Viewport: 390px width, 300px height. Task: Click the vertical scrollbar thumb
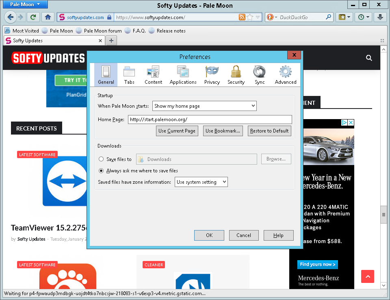[x=383, y=215]
